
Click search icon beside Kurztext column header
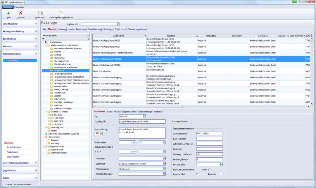pyautogui.click(x=197, y=36)
